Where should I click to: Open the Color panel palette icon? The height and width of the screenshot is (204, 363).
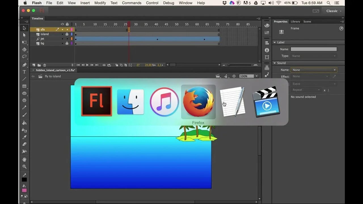267,25
